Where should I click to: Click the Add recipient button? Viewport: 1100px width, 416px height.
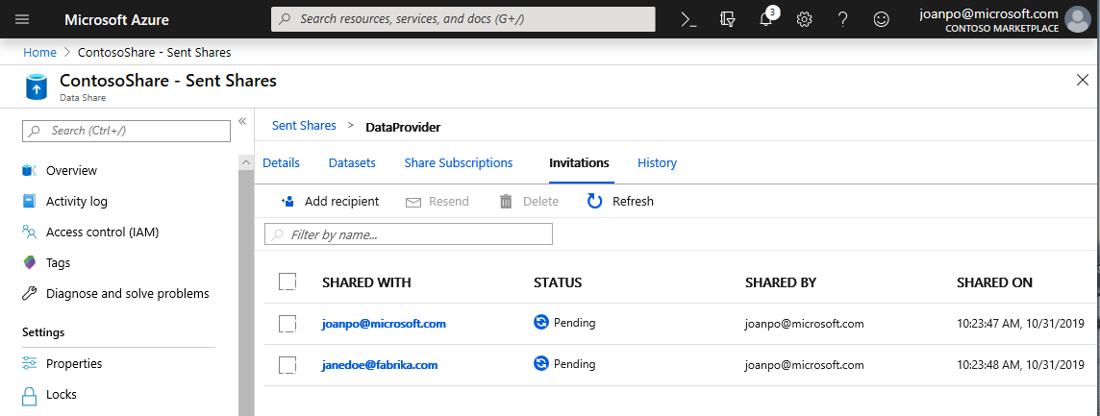330,202
